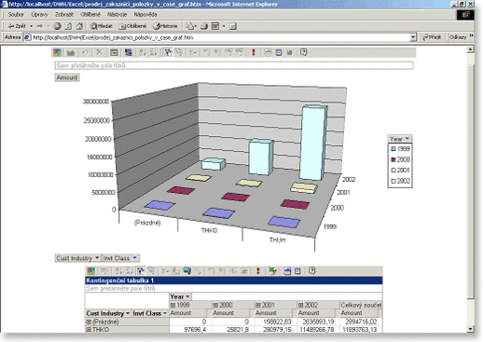Expand the THKO row in pivot table
The image size is (484, 342).
click(89, 330)
